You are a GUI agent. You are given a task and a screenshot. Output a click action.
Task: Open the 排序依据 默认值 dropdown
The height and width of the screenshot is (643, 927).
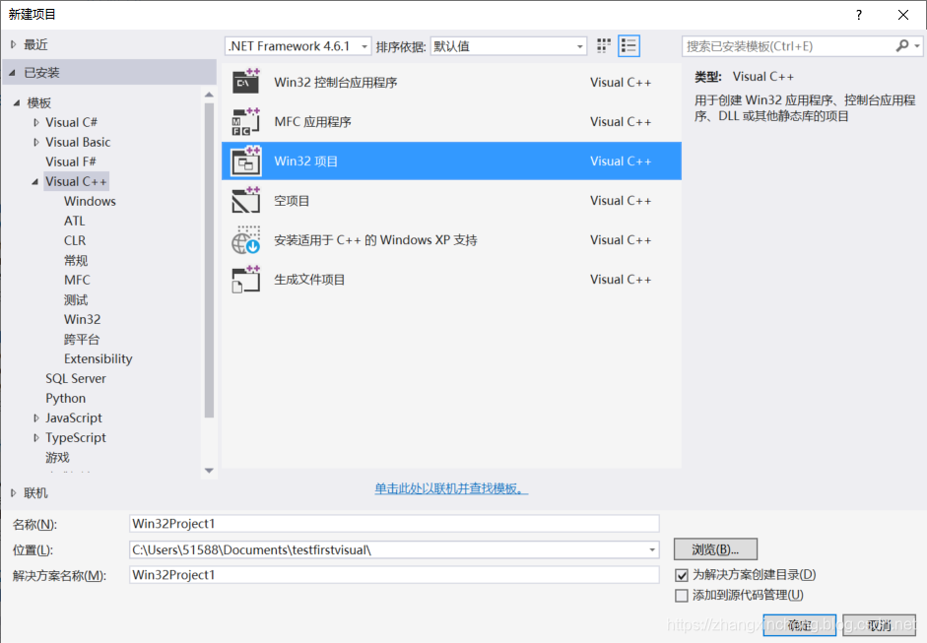(x=508, y=46)
